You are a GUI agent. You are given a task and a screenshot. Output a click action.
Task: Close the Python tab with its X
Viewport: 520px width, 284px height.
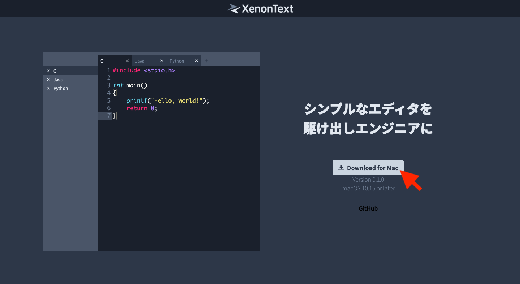[x=196, y=61]
